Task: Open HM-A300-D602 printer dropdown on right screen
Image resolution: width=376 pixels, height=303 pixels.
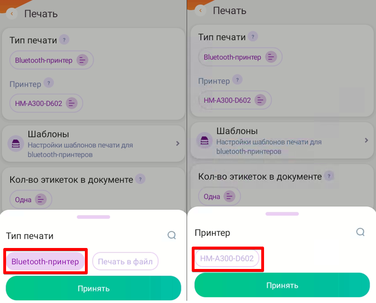Action: tap(235, 100)
